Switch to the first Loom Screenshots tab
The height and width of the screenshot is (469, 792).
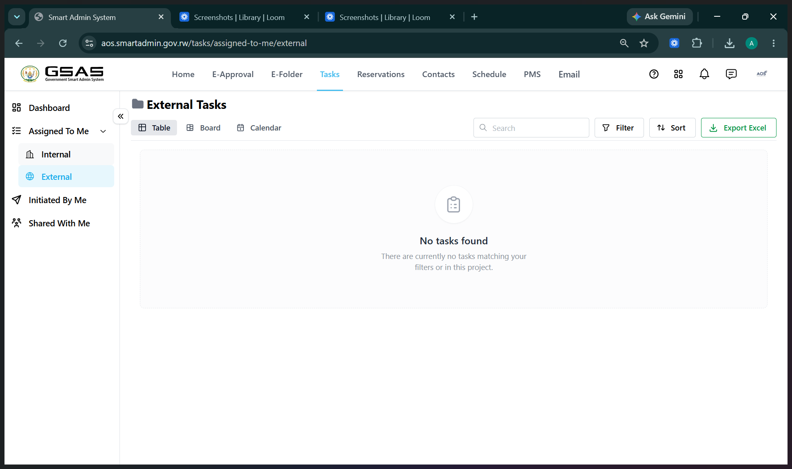coord(239,17)
